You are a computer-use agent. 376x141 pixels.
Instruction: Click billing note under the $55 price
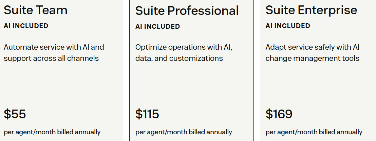pyautogui.click(x=52, y=132)
